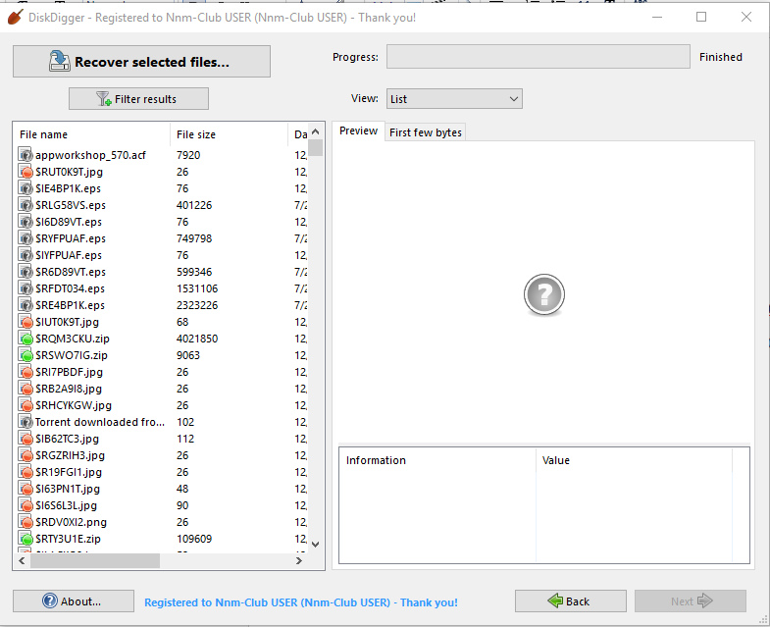Click the green icon of $RTY3U1E.zip
The height and width of the screenshot is (627, 770).
(x=26, y=539)
